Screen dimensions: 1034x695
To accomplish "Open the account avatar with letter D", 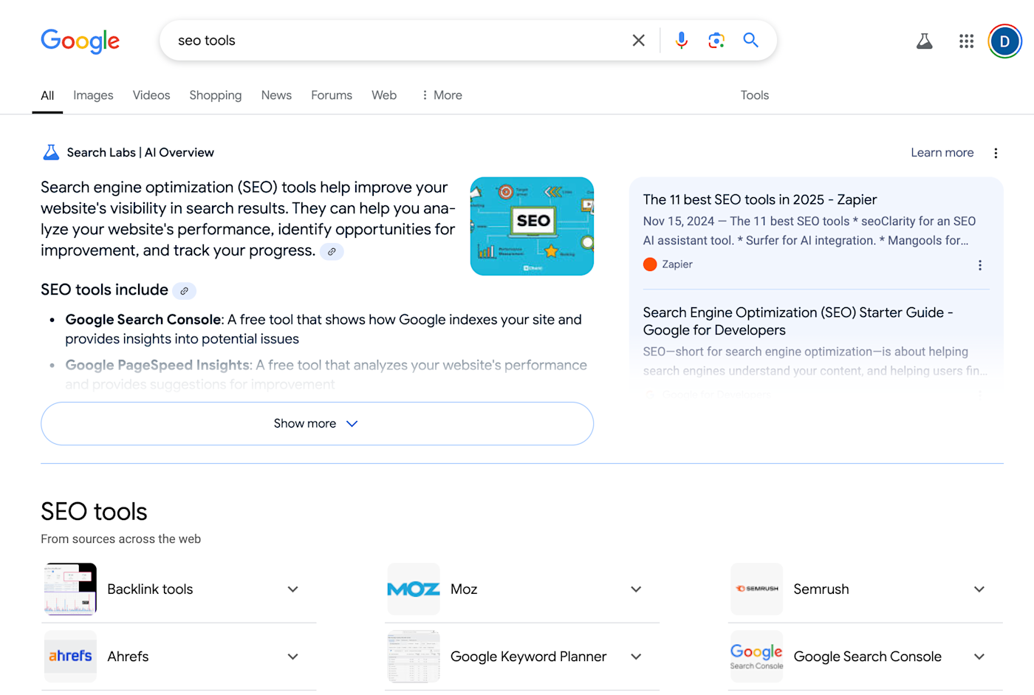I will point(1004,41).
